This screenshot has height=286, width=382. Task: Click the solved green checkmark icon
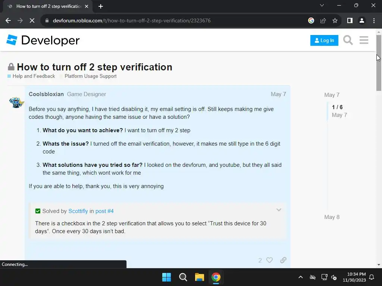38,211
